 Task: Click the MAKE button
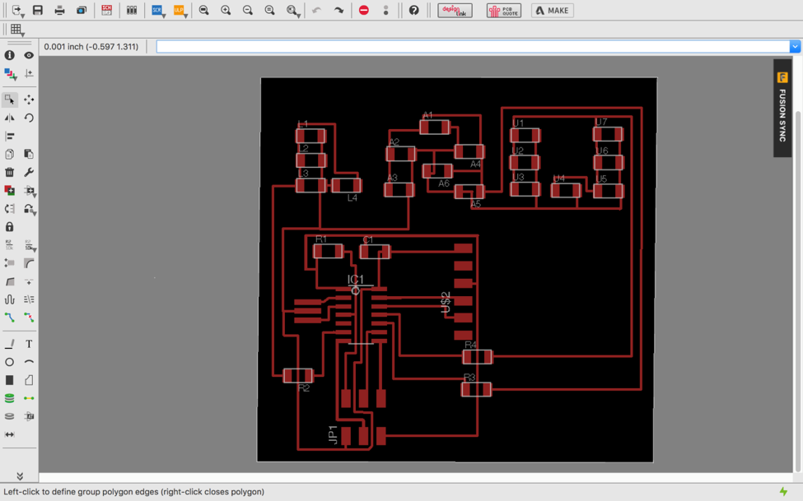click(552, 11)
